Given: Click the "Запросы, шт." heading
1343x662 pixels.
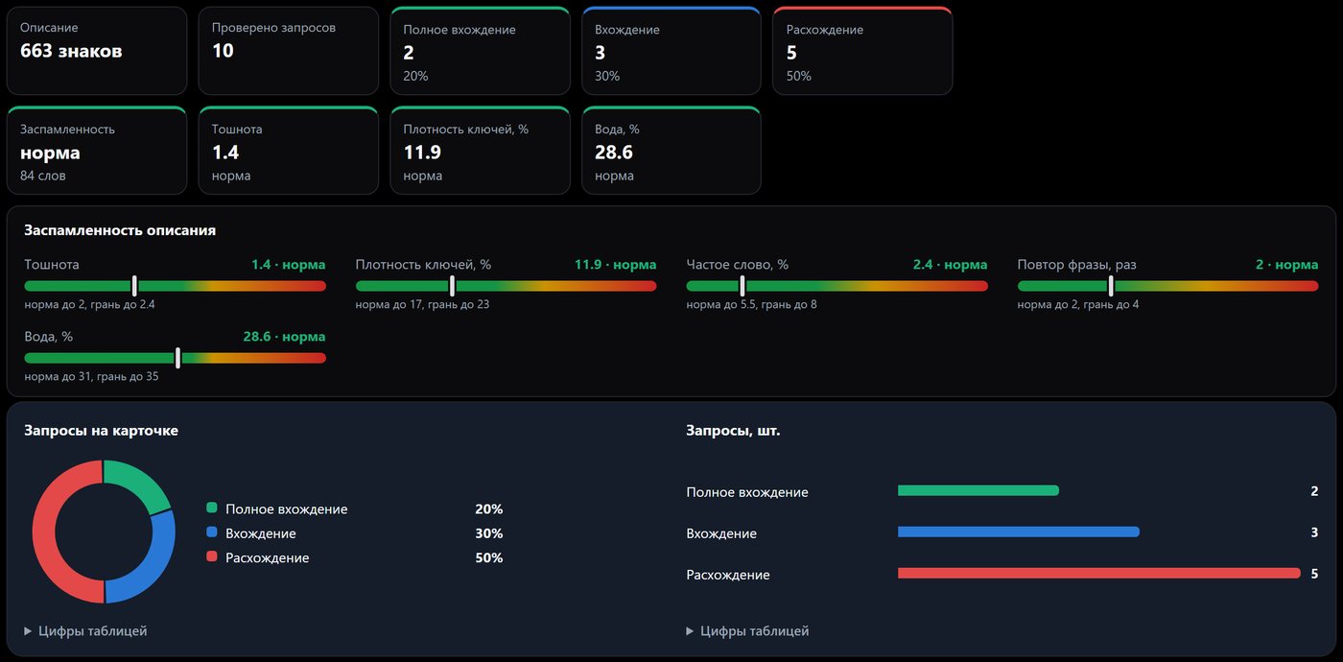Looking at the screenshot, I should (x=733, y=431).
